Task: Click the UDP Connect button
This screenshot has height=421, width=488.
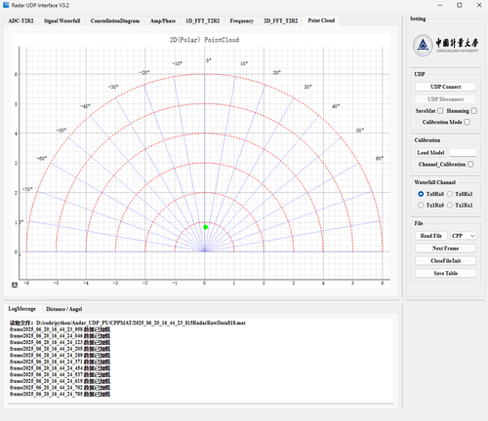Action: (445, 87)
